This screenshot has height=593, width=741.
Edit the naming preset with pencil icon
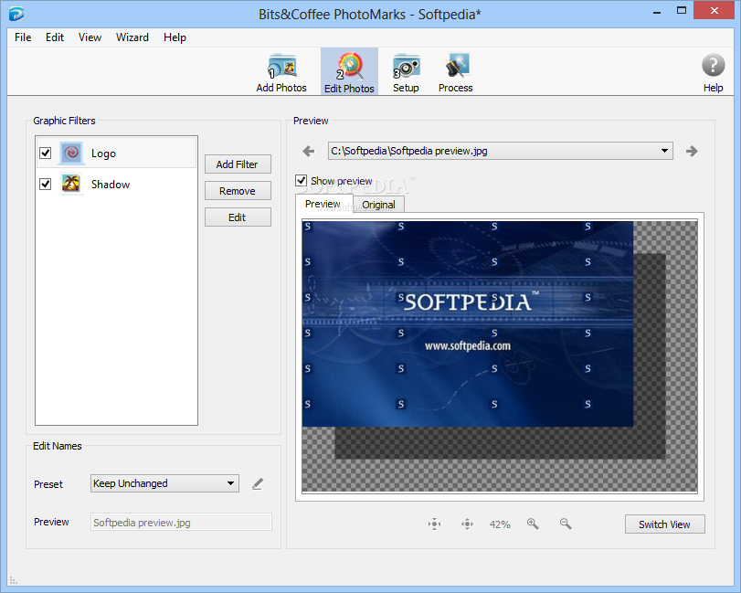click(258, 484)
